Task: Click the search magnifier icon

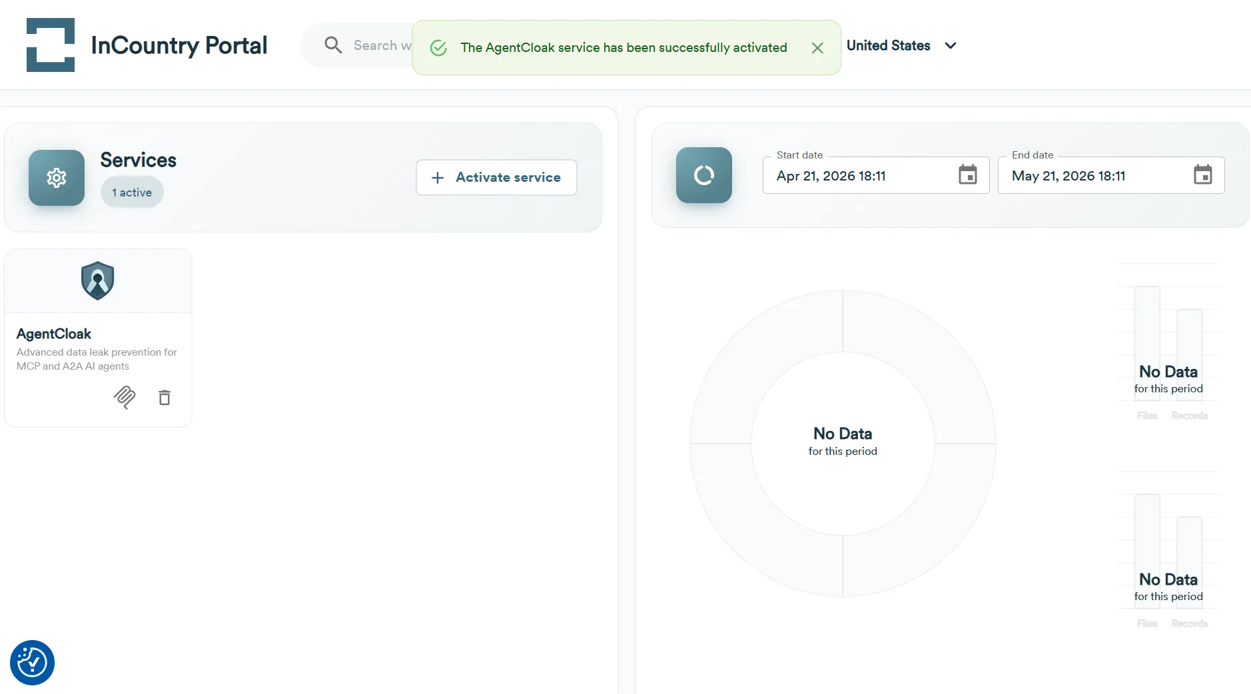Action: pos(333,45)
